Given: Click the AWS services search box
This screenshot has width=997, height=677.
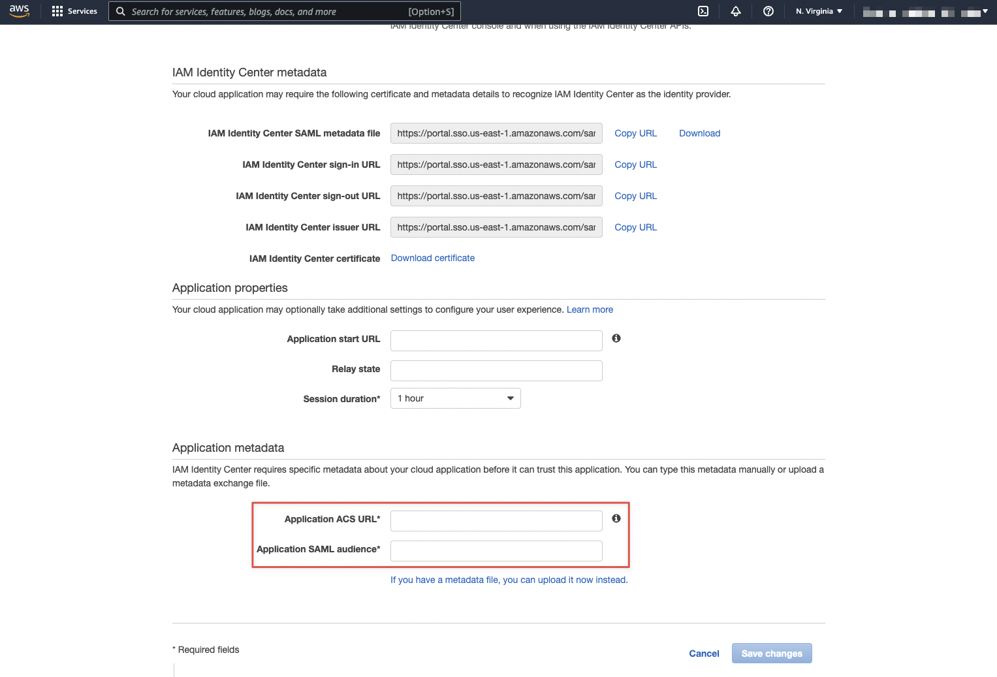Looking at the screenshot, I should [285, 12].
